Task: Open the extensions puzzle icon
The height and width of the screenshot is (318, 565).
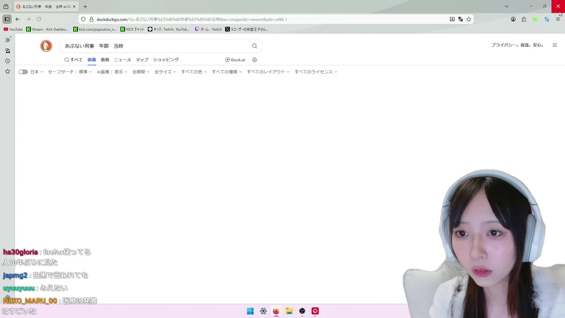Action: pos(524,19)
